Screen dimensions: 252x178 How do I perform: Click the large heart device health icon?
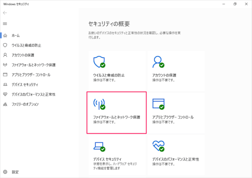(158, 146)
